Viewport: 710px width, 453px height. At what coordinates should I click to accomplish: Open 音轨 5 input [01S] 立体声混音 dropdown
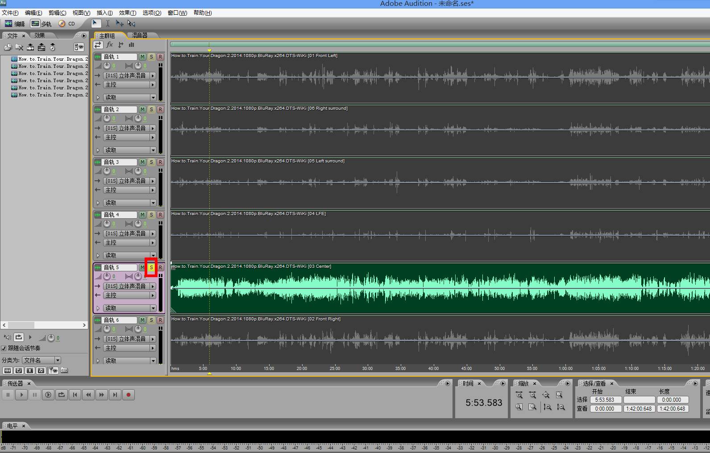[130, 286]
